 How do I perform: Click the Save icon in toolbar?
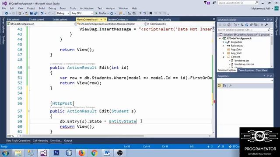[x=31, y=14]
